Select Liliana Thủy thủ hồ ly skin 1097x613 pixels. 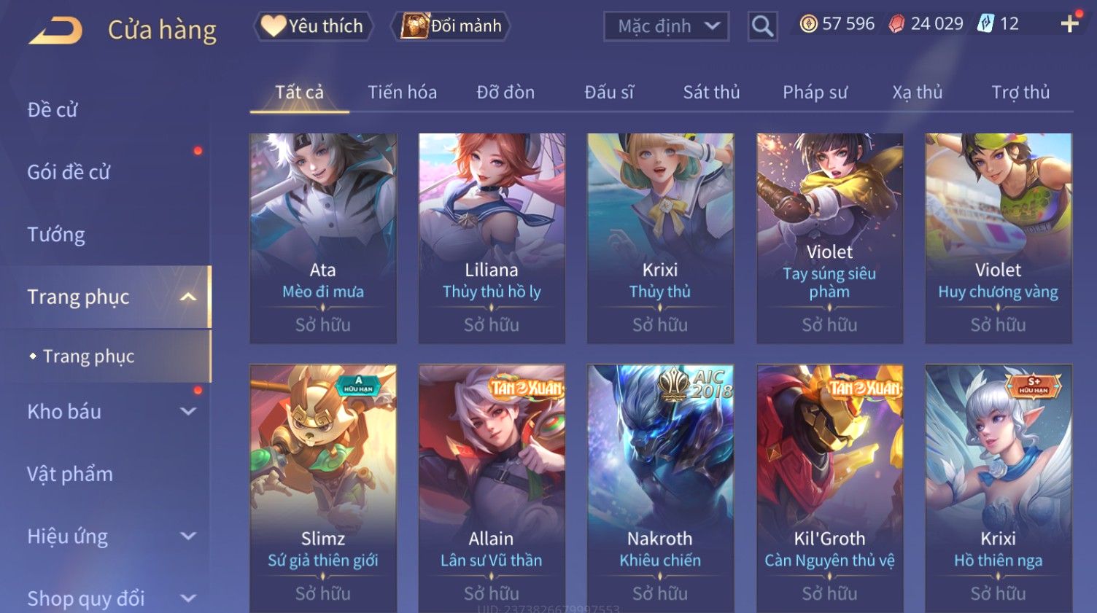point(492,238)
